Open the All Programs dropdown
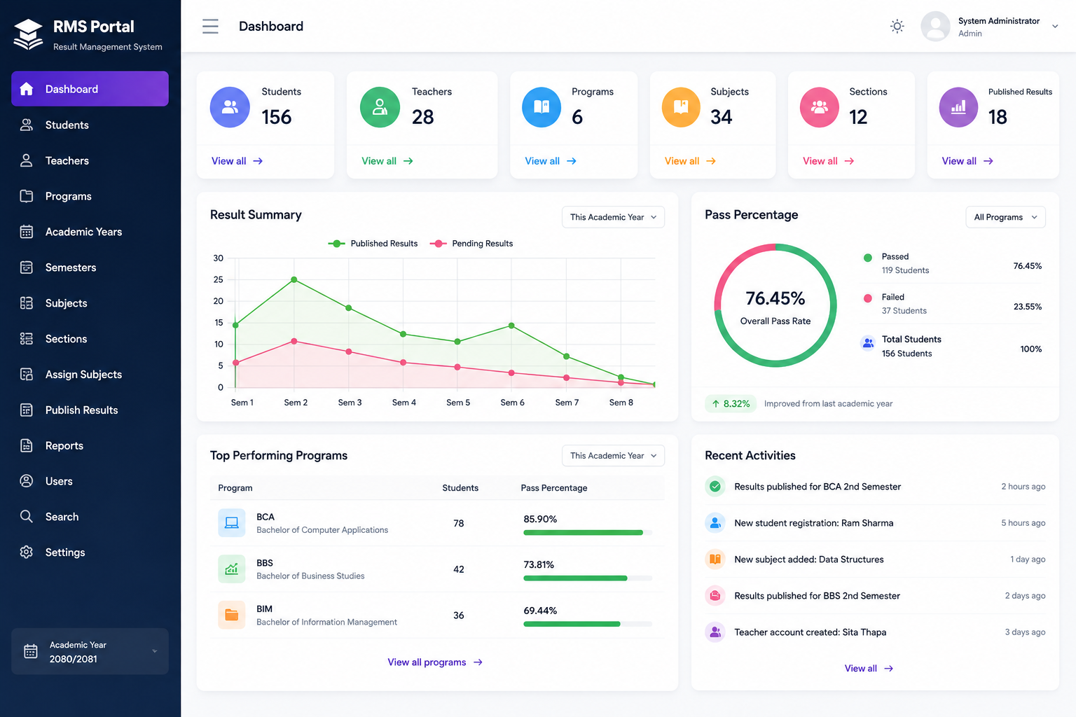Screen dimensions: 1076x717 pyautogui.click(x=1005, y=217)
